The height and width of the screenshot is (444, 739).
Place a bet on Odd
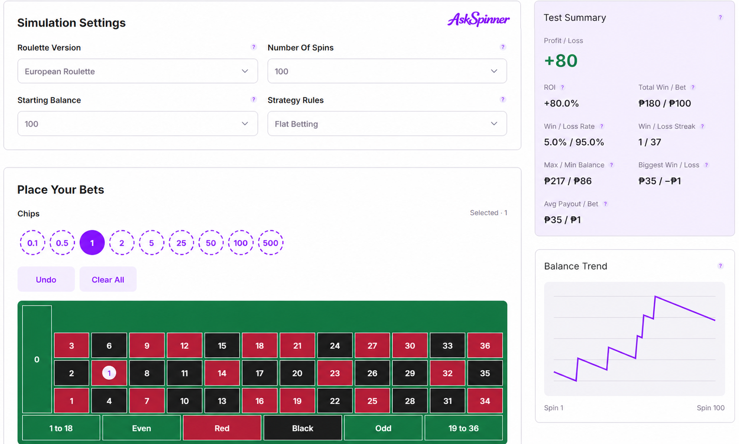[x=383, y=428]
